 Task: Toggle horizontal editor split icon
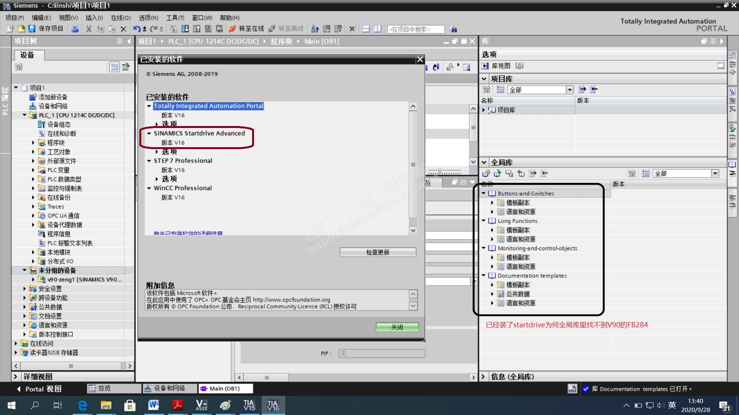point(366,29)
